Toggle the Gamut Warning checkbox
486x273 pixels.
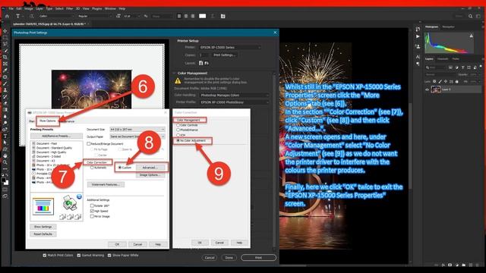[x=79, y=256]
